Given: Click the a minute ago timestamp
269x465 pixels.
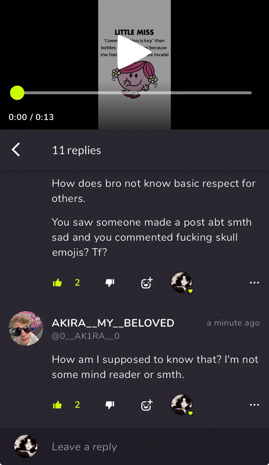Looking at the screenshot, I should pyautogui.click(x=233, y=323).
